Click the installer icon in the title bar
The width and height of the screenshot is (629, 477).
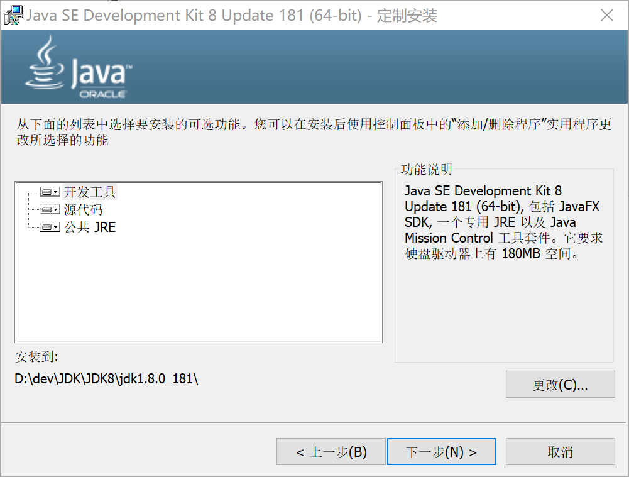coord(12,16)
